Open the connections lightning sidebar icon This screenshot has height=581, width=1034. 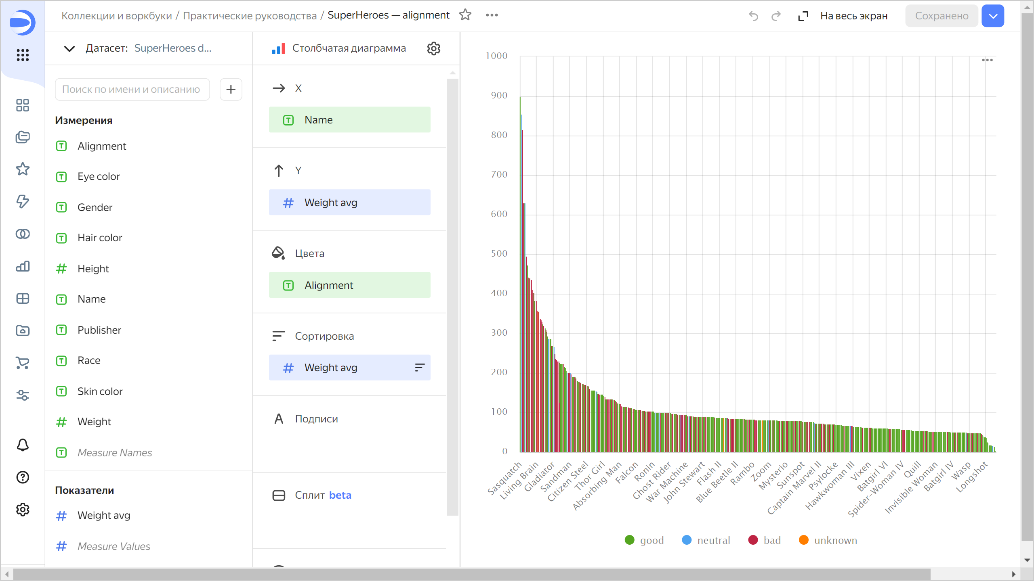pos(23,201)
